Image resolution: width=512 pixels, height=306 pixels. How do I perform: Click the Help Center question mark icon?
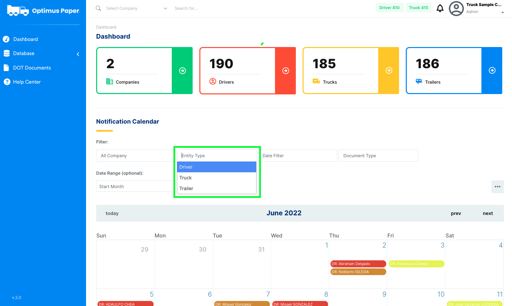(x=7, y=82)
